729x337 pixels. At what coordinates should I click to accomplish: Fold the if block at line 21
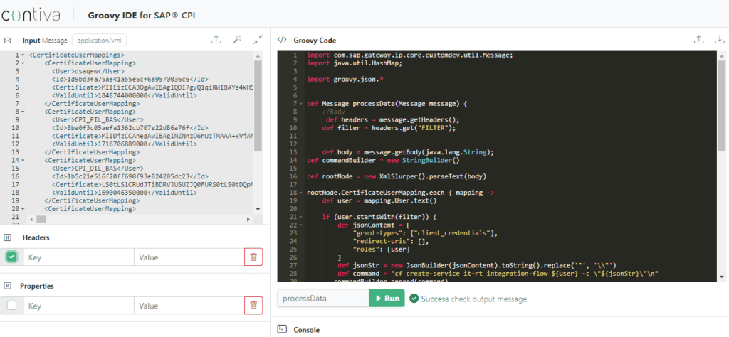coord(302,217)
